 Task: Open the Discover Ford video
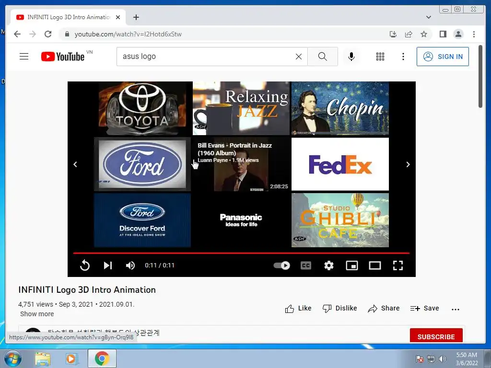tap(142, 220)
